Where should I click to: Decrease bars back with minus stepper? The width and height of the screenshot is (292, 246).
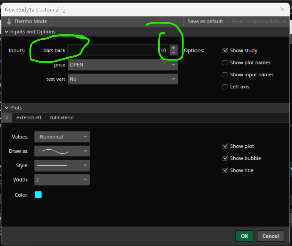click(x=173, y=53)
